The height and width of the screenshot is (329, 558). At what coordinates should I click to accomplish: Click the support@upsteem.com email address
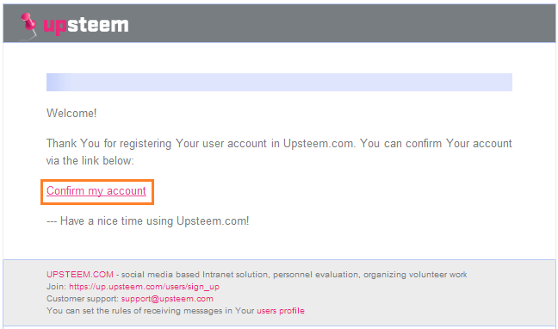pos(167,299)
